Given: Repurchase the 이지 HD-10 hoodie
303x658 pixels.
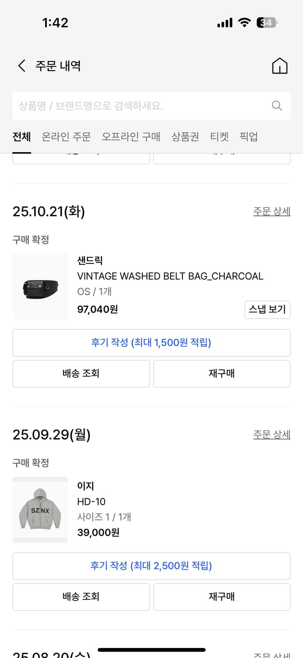Looking at the screenshot, I should pos(222,597).
